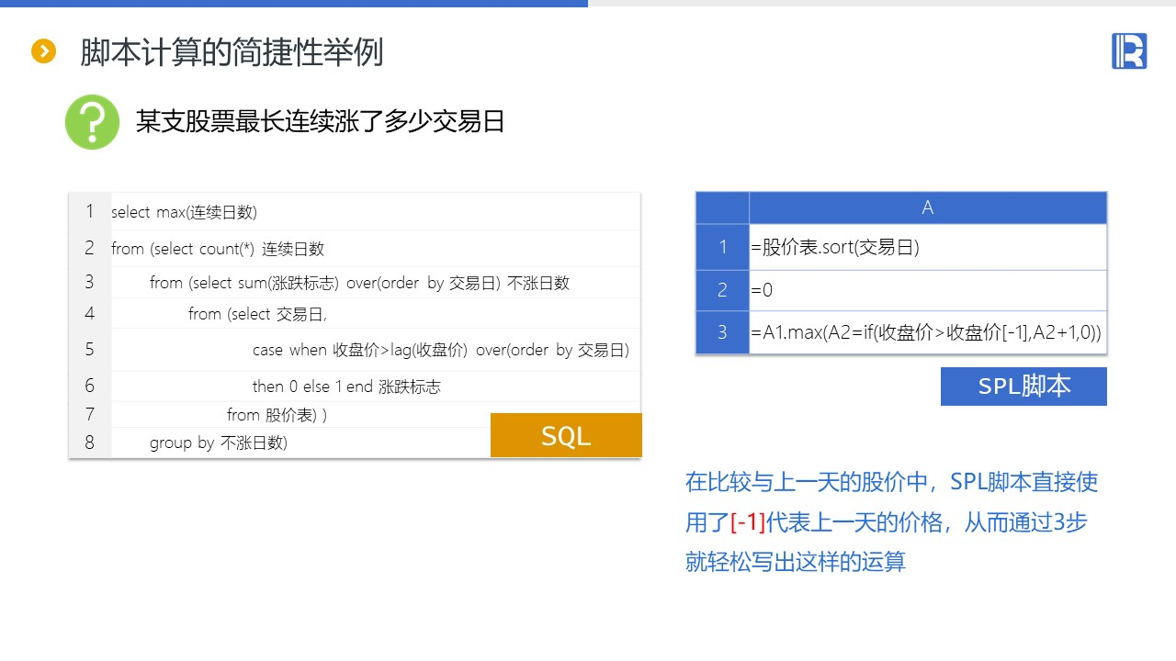Viewport: 1176px width, 661px height.
Task: Click the blue SPL脚本 label
Action: [1023, 386]
